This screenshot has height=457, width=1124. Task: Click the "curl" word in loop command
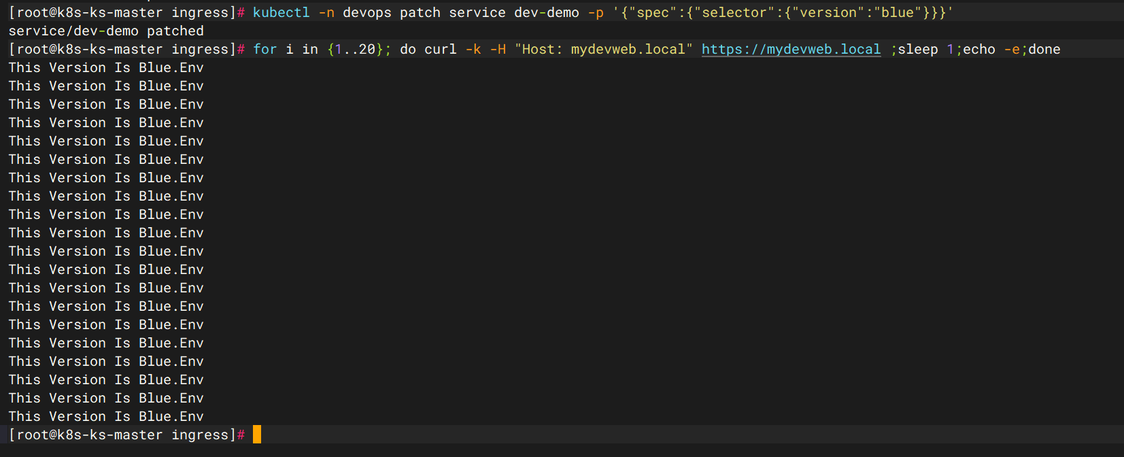(x=441, y=50)
